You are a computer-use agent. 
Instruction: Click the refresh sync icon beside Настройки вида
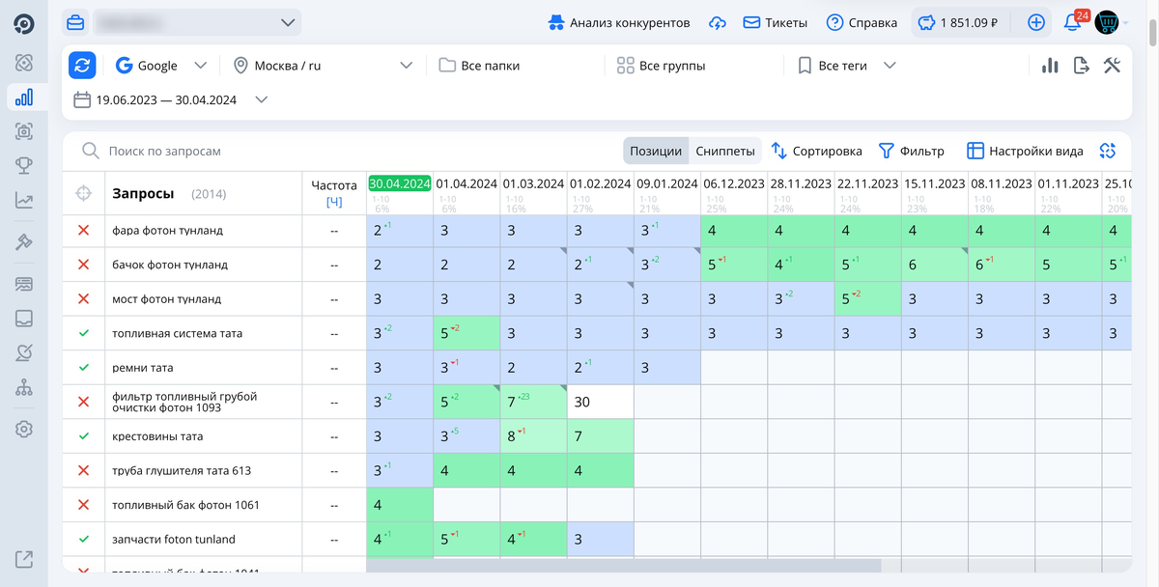[1108, 151]
